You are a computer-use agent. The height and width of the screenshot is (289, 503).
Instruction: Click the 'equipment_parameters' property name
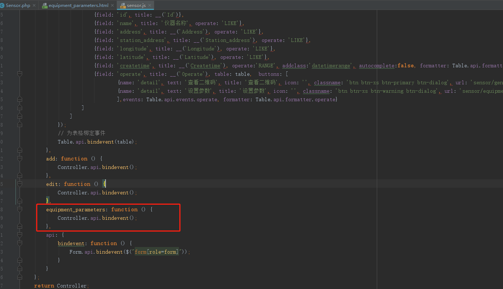76,209
